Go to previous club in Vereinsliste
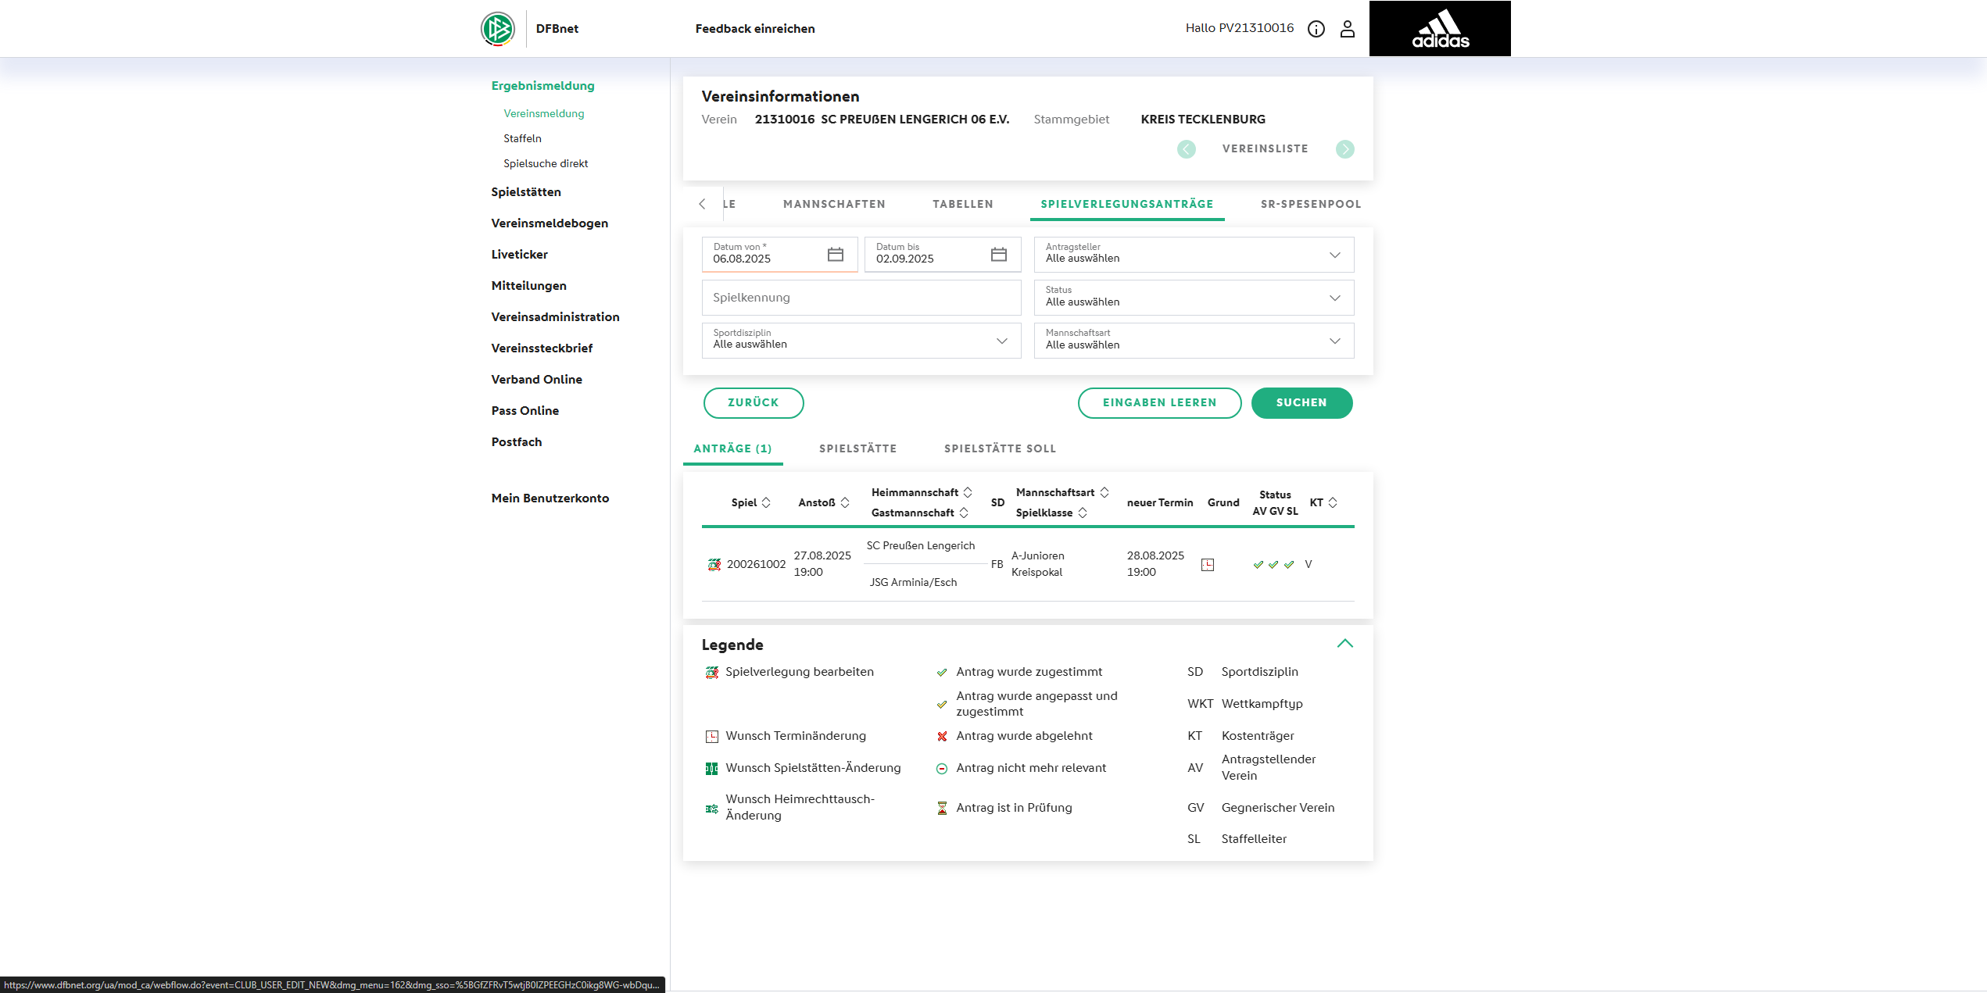 [1186, 149]
